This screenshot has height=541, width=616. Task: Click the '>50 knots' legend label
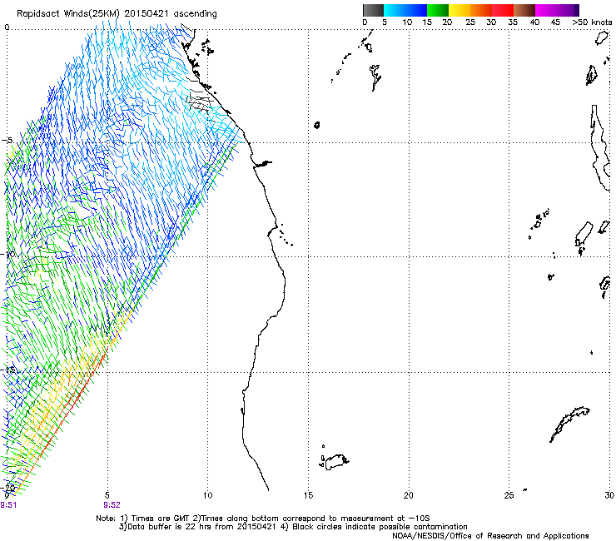pos(592,22)
